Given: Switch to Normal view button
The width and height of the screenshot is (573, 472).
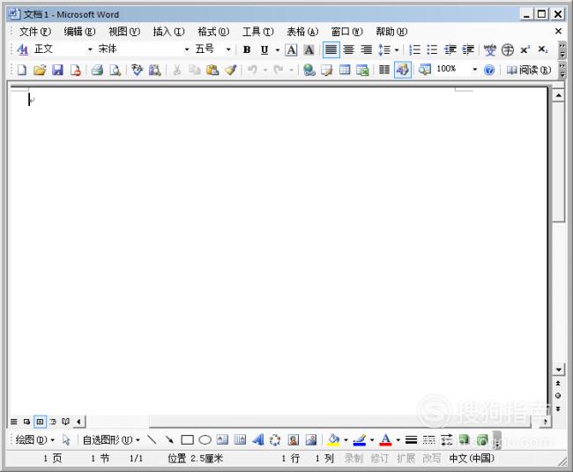Looking at the screenshot, I should coord(13,422).
